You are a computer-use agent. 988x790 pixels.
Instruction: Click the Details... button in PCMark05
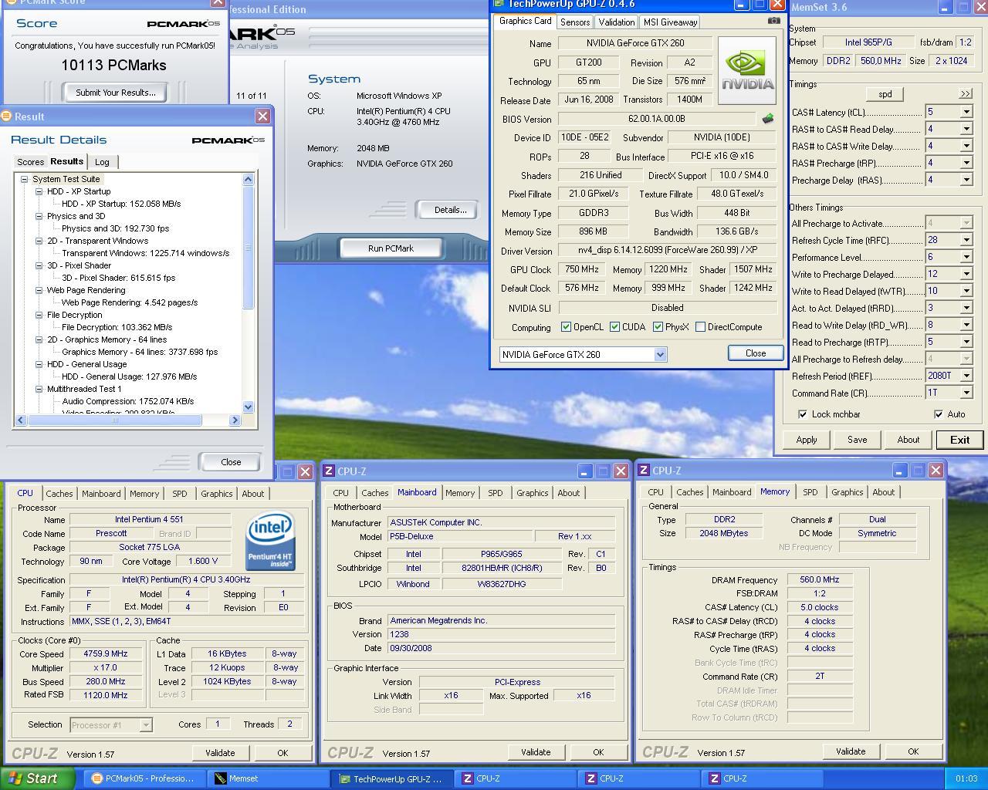pyautogui.click(x=450, y=210)
